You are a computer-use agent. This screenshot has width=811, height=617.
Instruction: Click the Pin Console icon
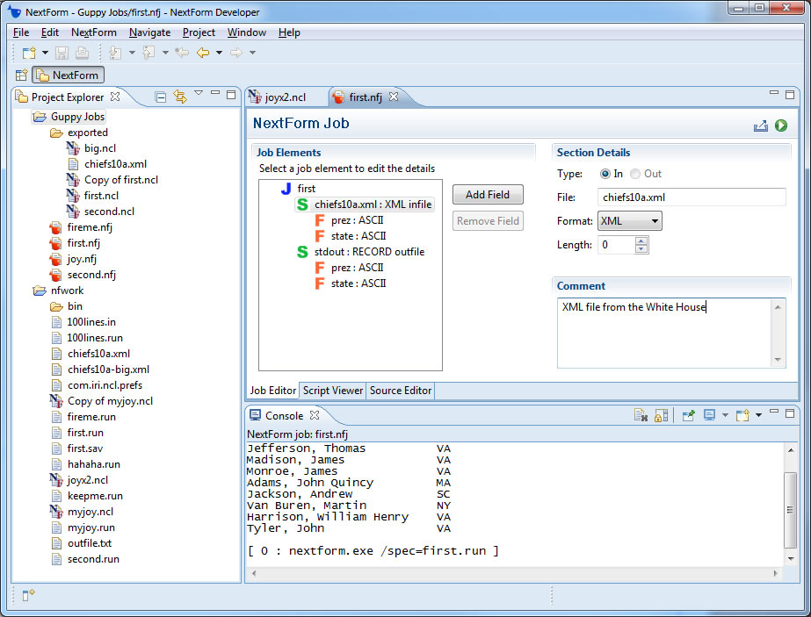coord(688,415)
